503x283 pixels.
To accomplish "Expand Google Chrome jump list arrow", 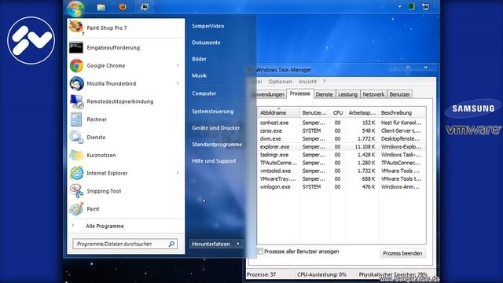I will coord(178,65).
